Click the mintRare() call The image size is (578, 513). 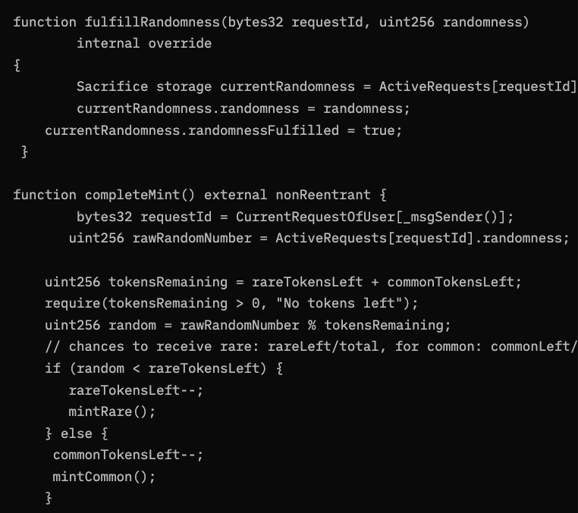coord(112,412)
